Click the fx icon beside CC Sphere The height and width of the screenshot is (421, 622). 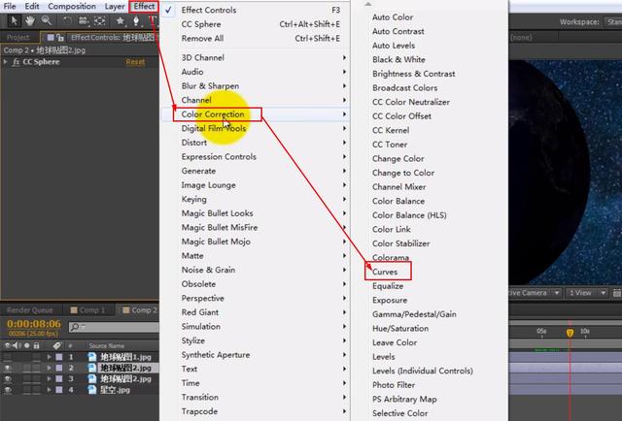point(16,62)
